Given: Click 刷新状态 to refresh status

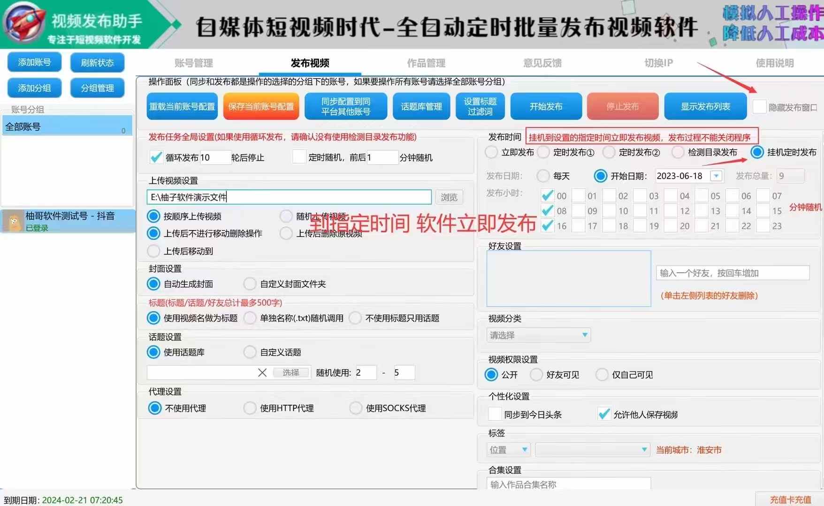Looking at the screenshot, I should pos(97,62).
